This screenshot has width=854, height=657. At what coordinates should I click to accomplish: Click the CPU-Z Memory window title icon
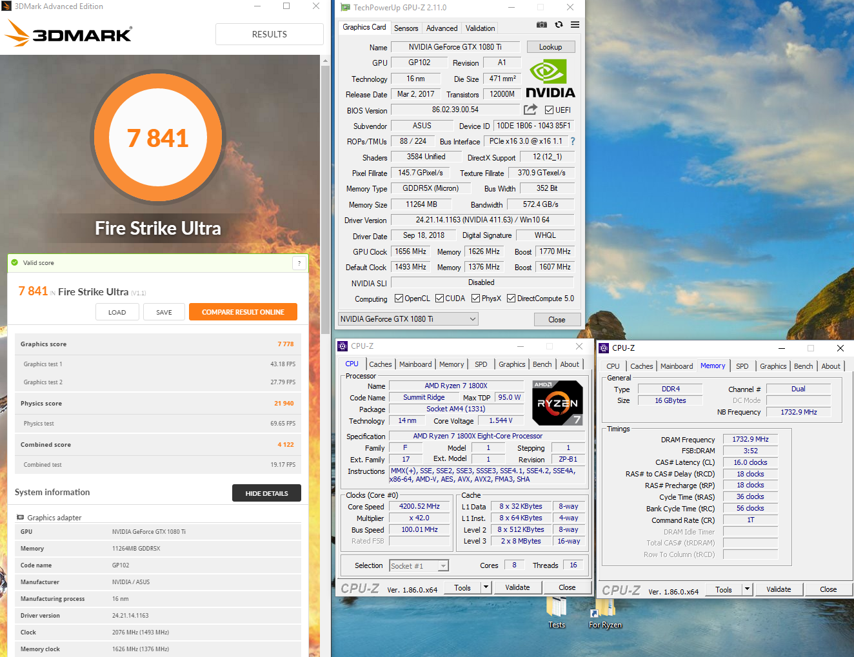604,348
